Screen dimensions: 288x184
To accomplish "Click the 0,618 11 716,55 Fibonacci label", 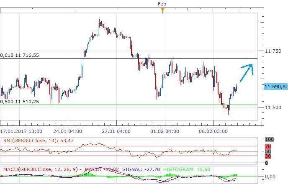I will [x=22, y=55].
